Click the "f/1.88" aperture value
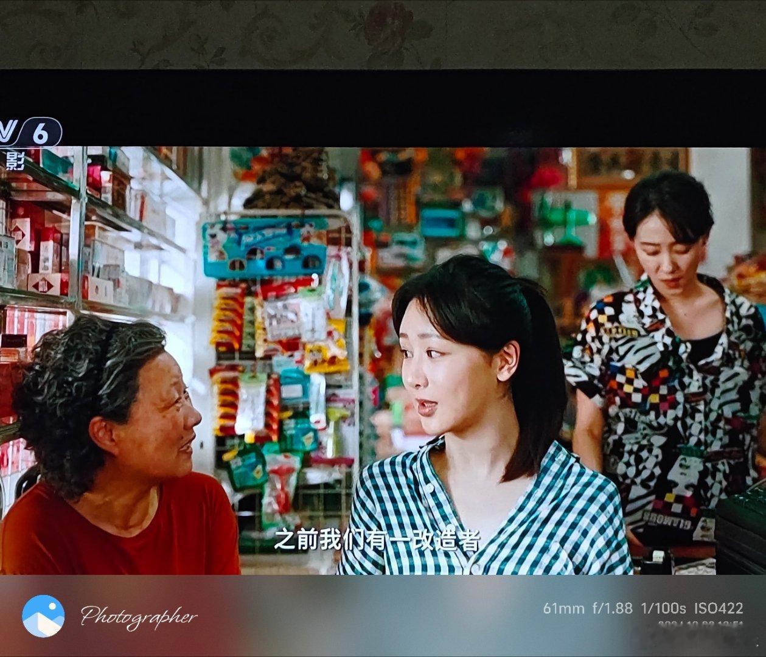The height and width of the screenshot is (657, 766). [613, 608]
